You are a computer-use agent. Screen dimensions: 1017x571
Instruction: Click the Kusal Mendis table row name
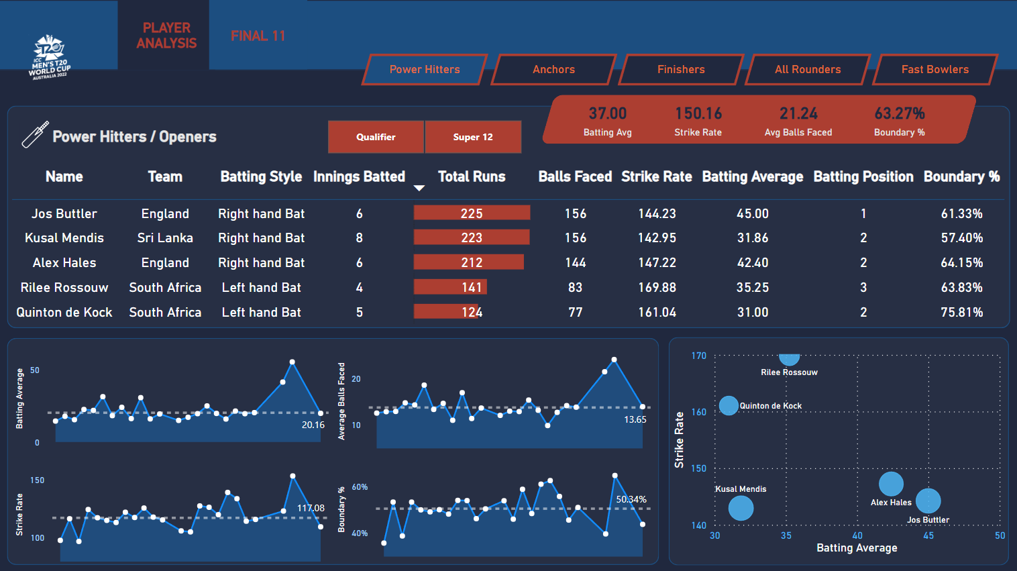click(x=64, y=238)
